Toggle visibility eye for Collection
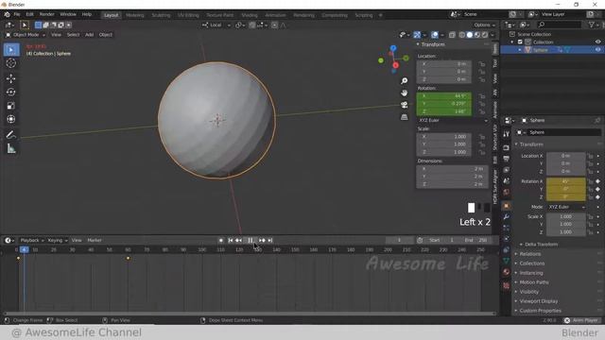The width and height of the screenshot is (605, 340). point(597,42)
